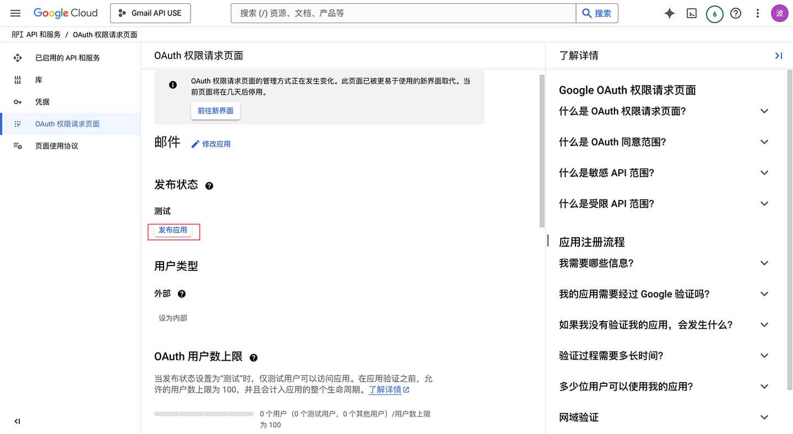793x434 pixels.
Task: Select 页面使用协议 in the sidebar
Action: tap(70, 146)
